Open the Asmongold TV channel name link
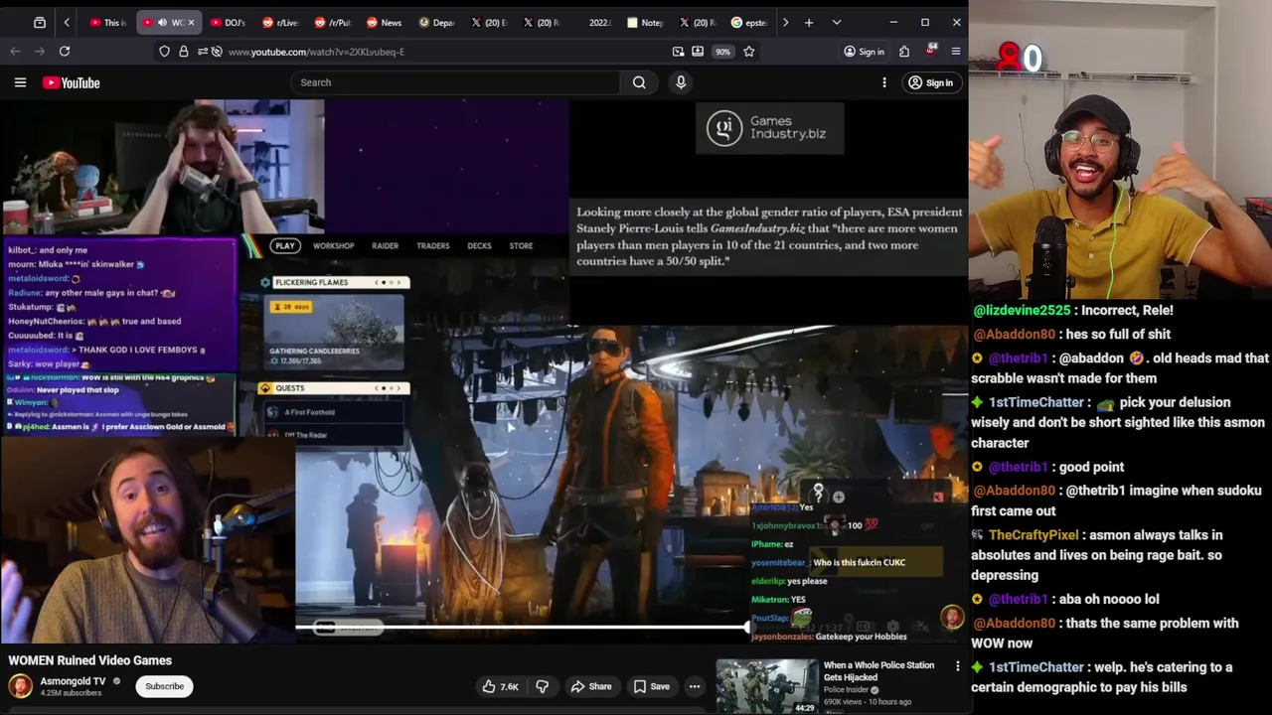Viewport: 1272px width, 715px height. click(73, 681)
